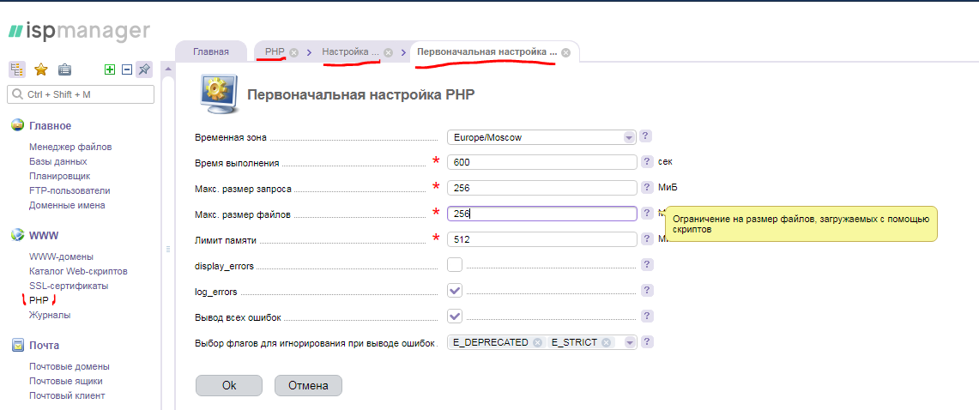Select the PHP tab
Image resolution: width=979 pixels, height=410 pixels.
(x=275, y=51)
